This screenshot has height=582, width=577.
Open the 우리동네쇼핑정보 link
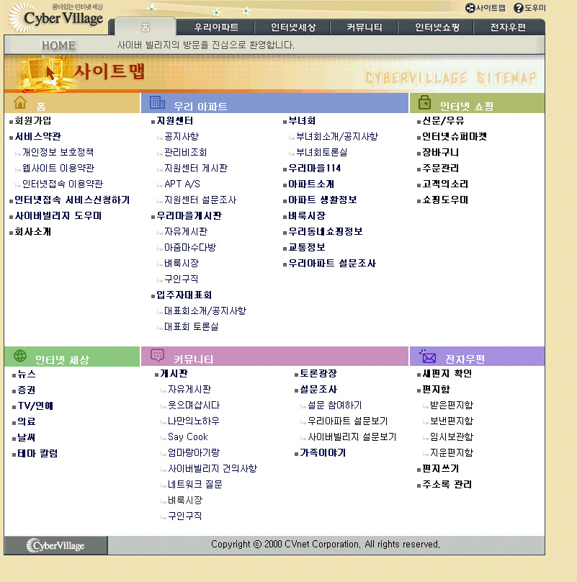point(326,232)
